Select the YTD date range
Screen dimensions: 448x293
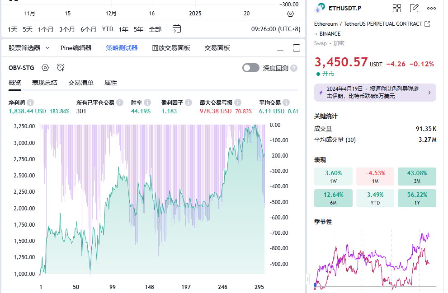click(108, 29)
